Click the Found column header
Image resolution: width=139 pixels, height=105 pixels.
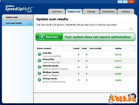click(76, 48)
